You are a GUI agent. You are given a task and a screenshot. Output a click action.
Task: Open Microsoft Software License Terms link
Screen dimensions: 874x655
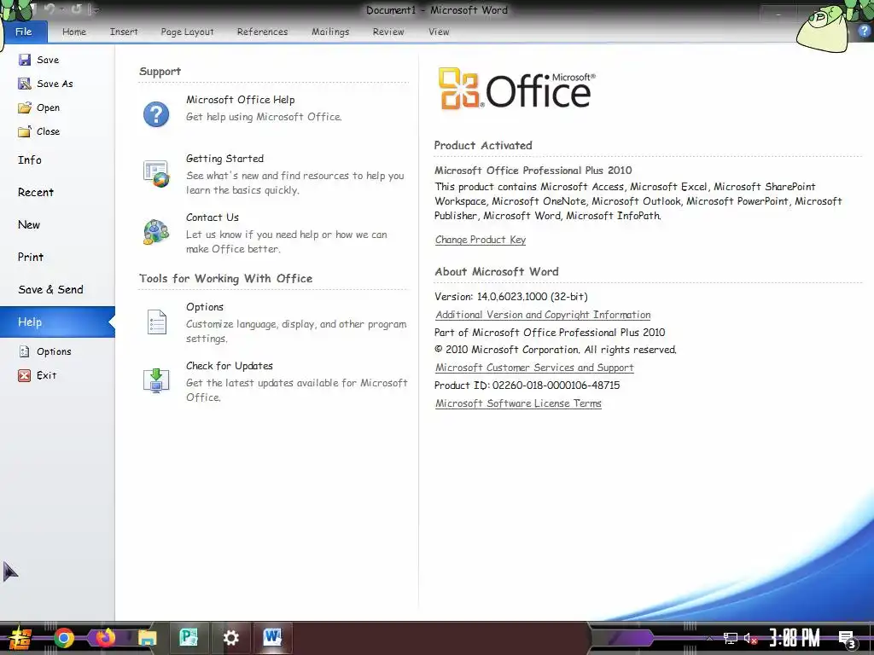pos(518,403)
